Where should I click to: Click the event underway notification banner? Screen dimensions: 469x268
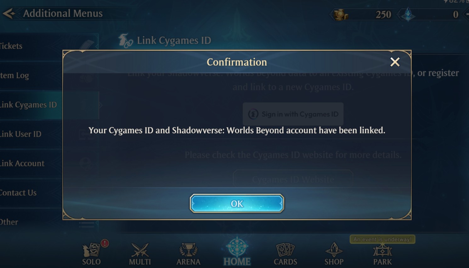click(382, 239)
